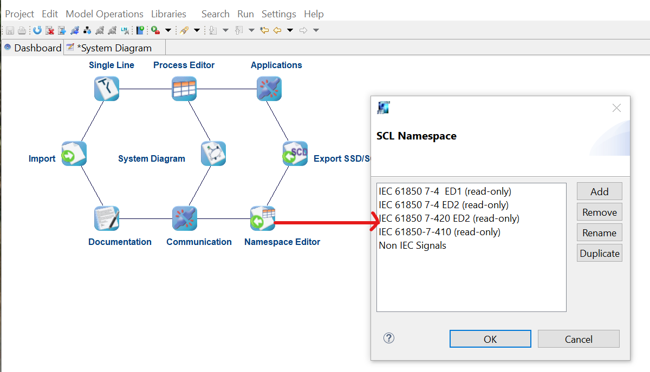Viewport: 650px width, 372px height.
Task: Click the Add namespace button
Action: 599,191
